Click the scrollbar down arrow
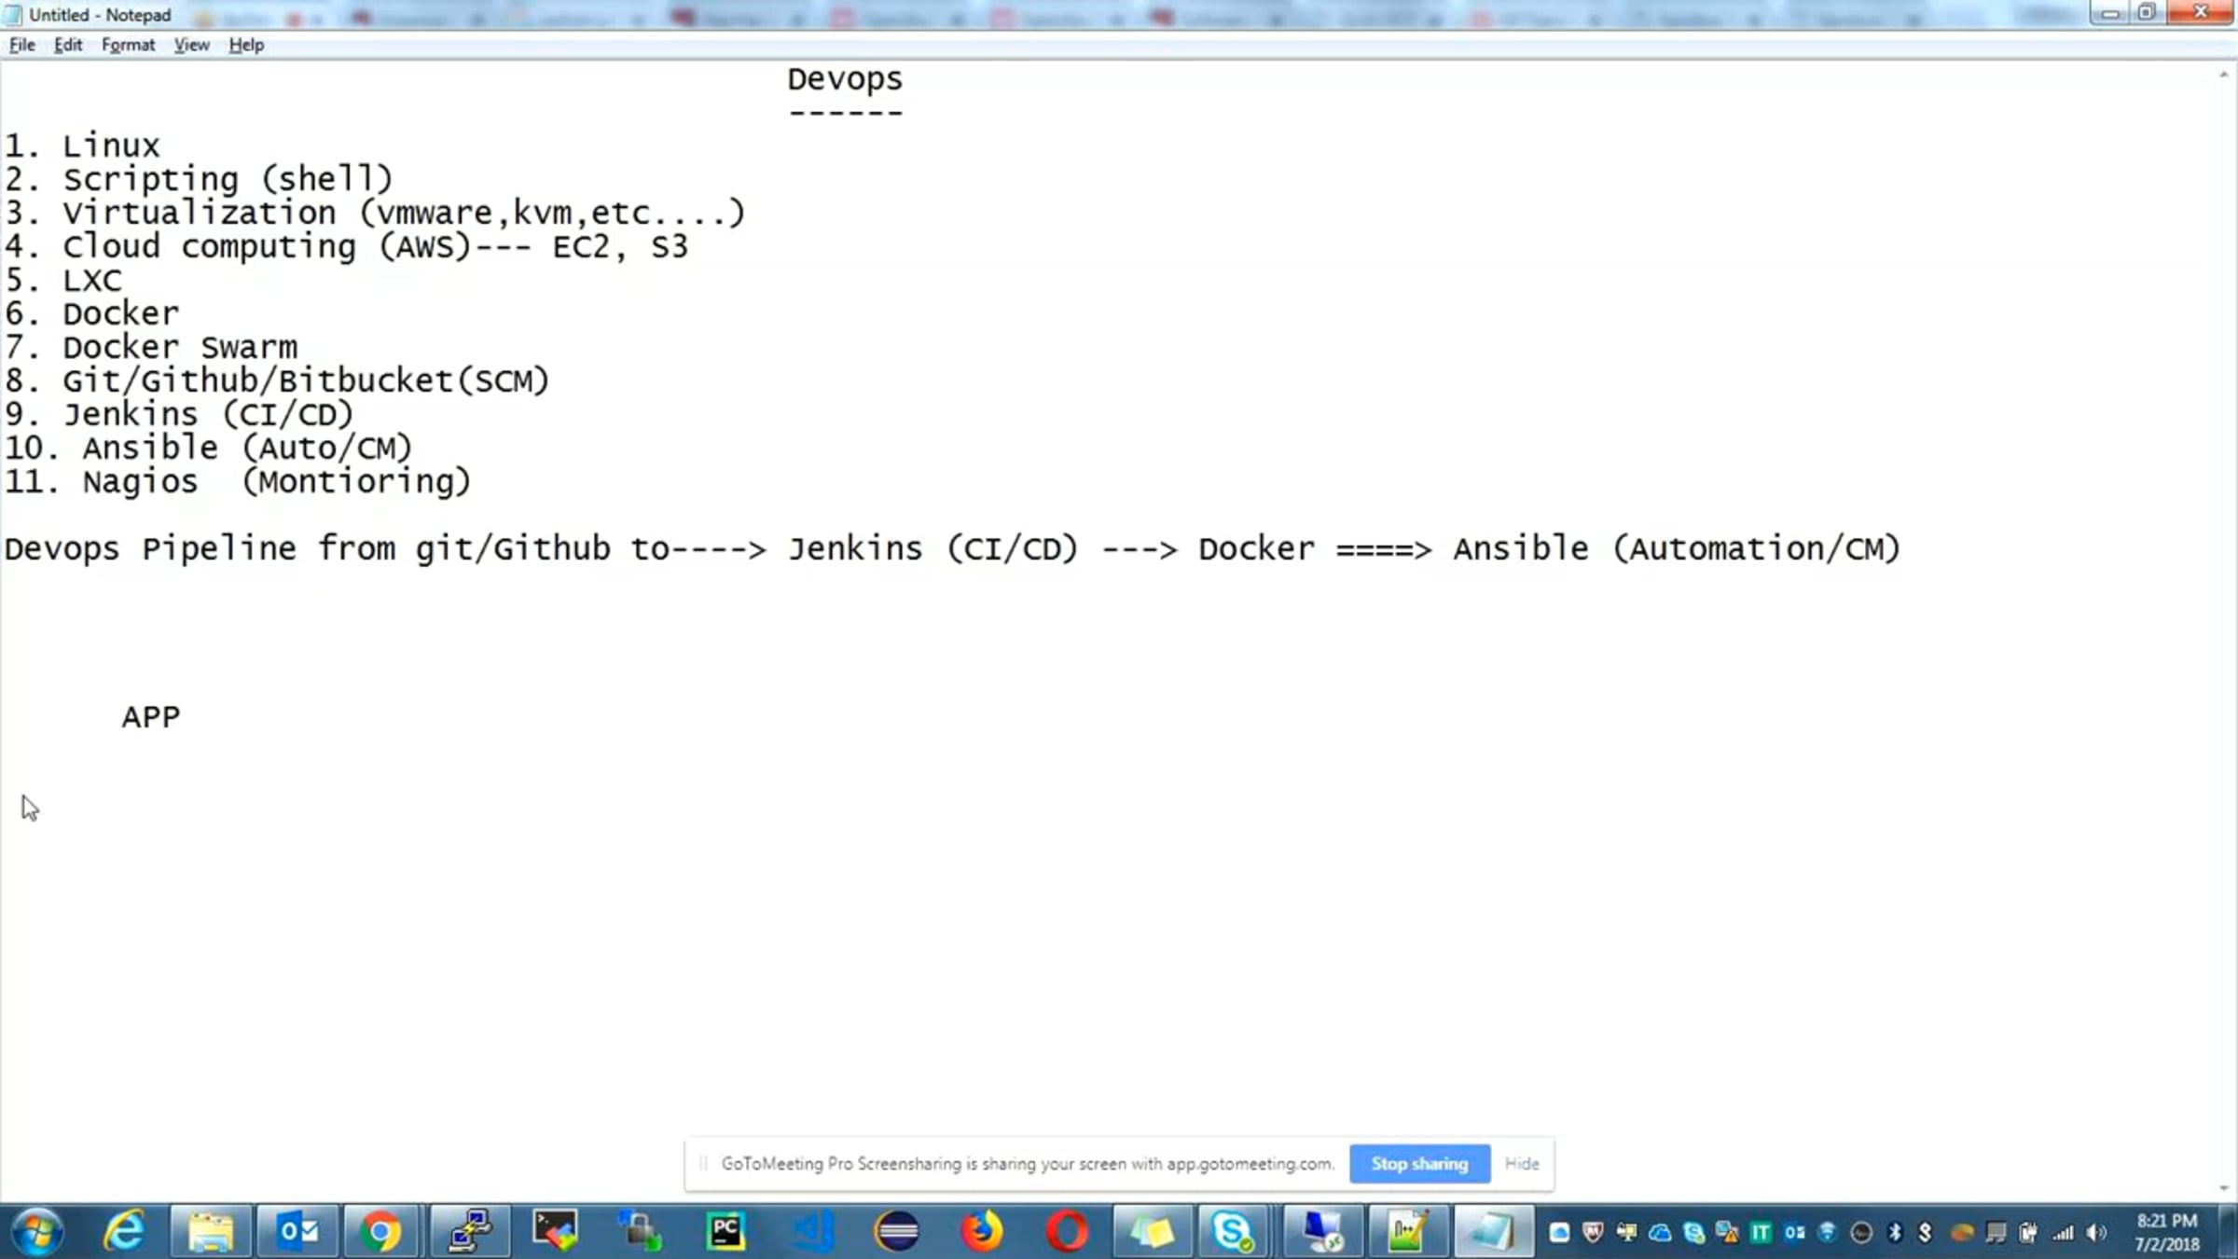The height and width of the screenshot is (1259, 2238). click(x=2224, y=1188)
